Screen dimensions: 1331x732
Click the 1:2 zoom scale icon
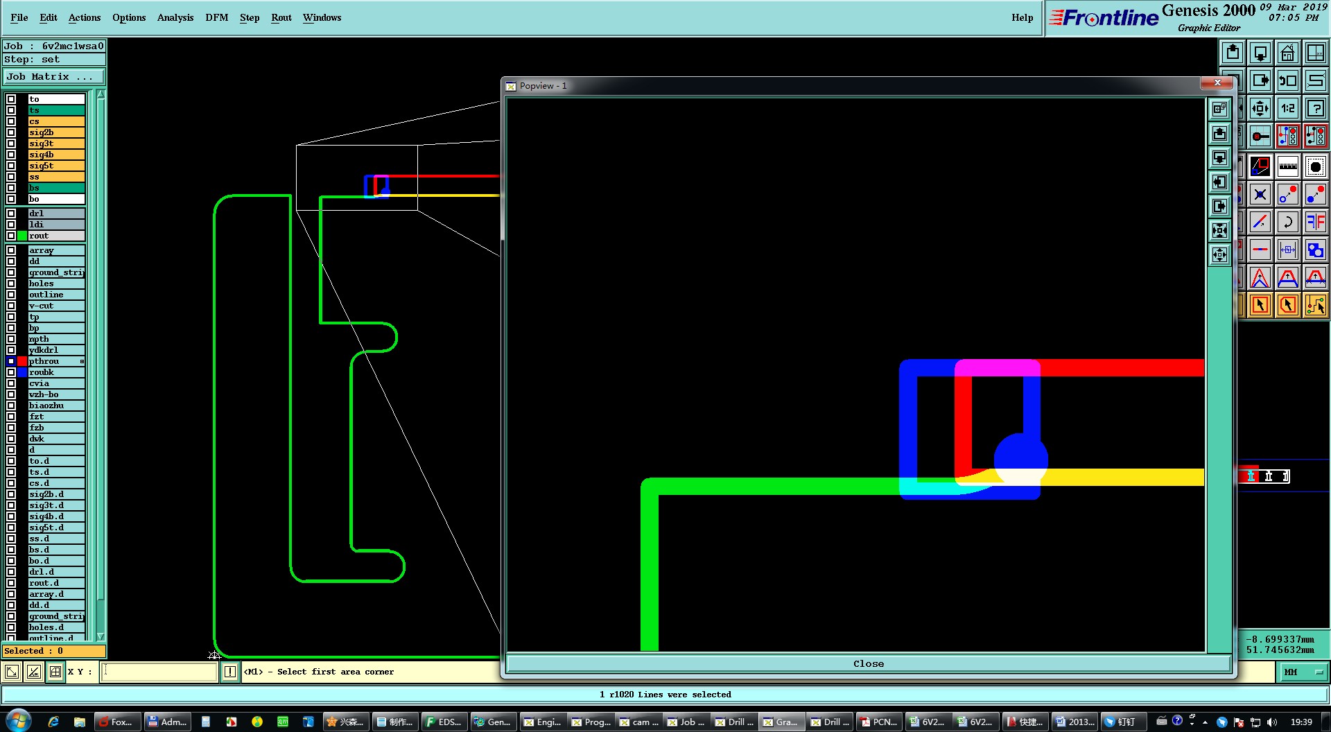(1288, 108)
